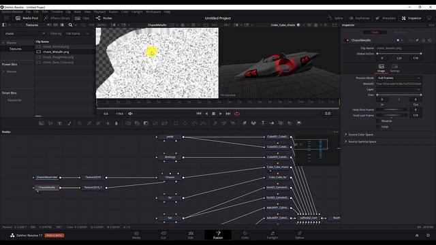Select chasis_Roughness.png clip
Viewport: 436px width, 245px height.
[x=59, y=57]
